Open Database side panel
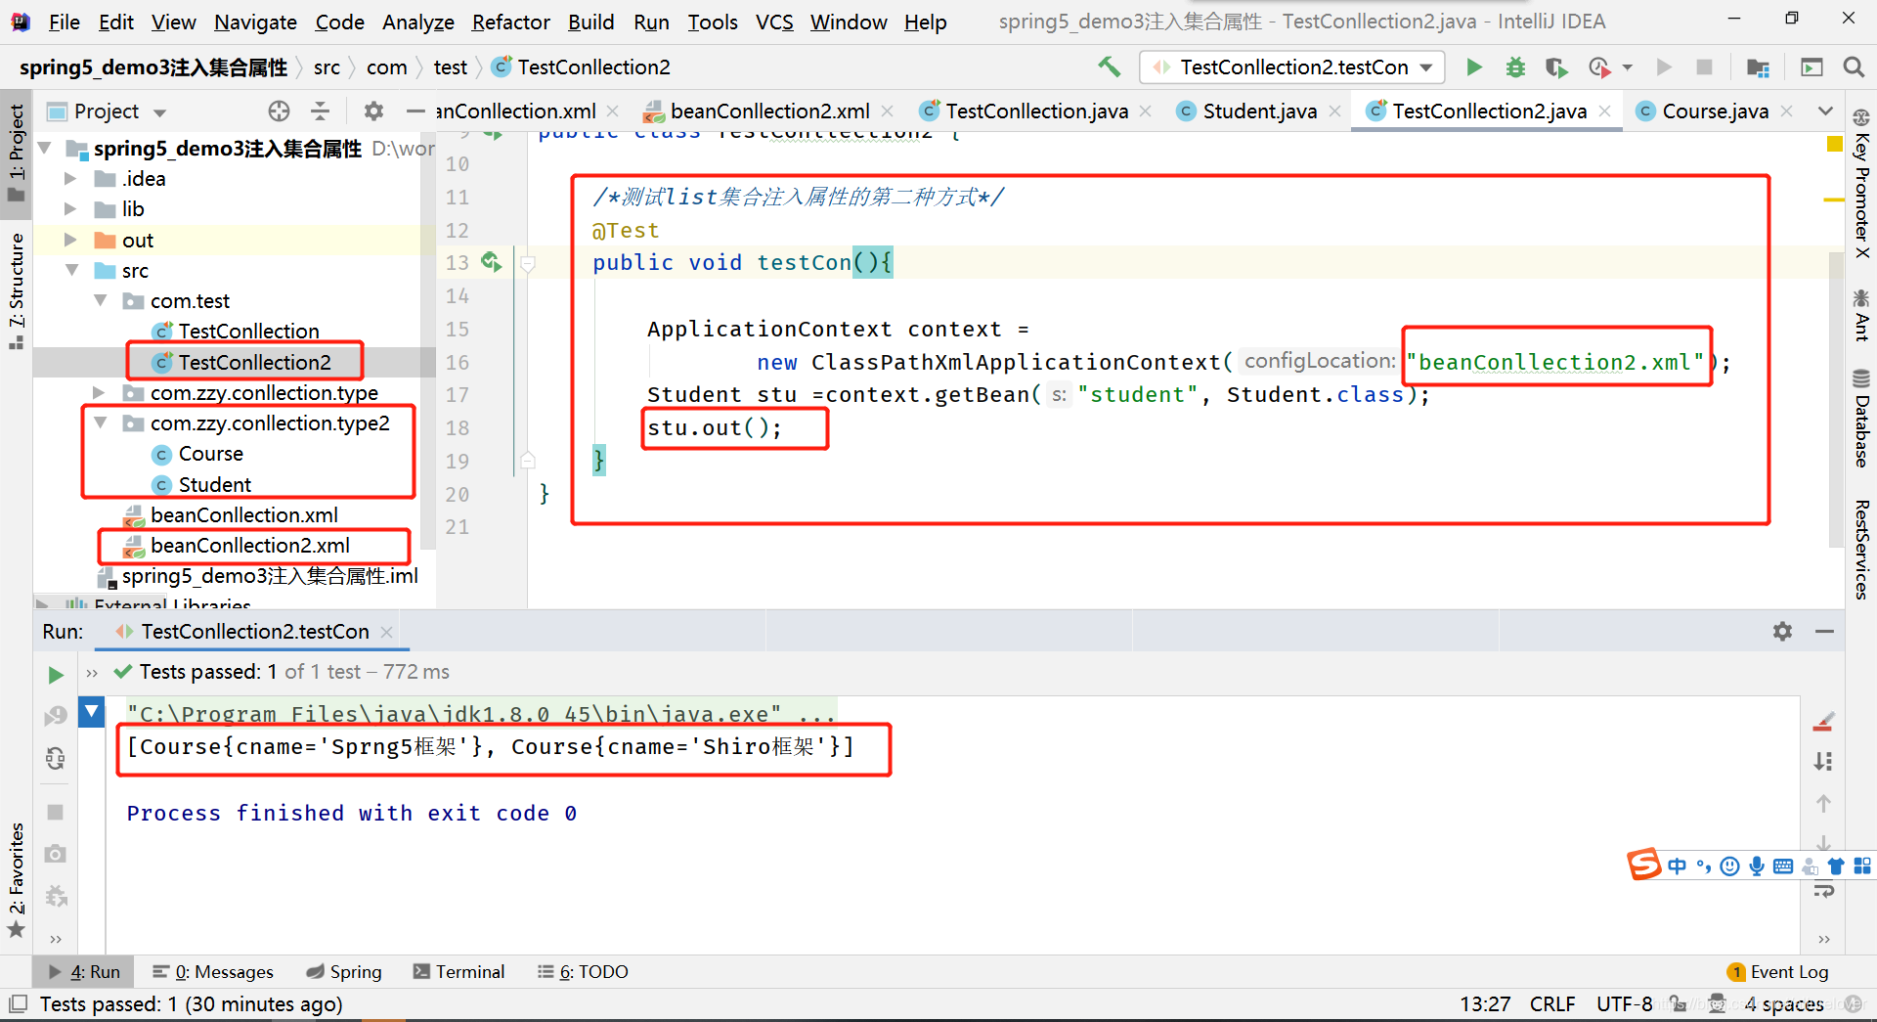Image resolution: width=1877 pixels, height=1022 pixels. 1861,418
